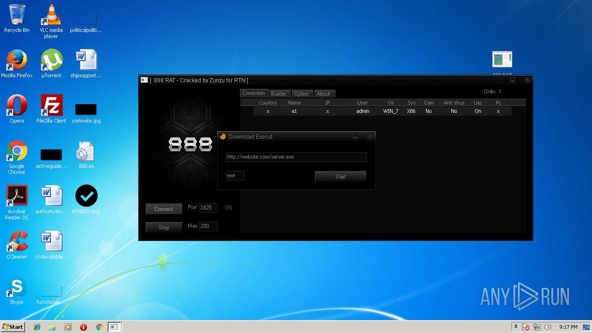This screenshot has height=333, width=592.
Task: Select the civilavailable... Word document
Action: pos(51,245)
